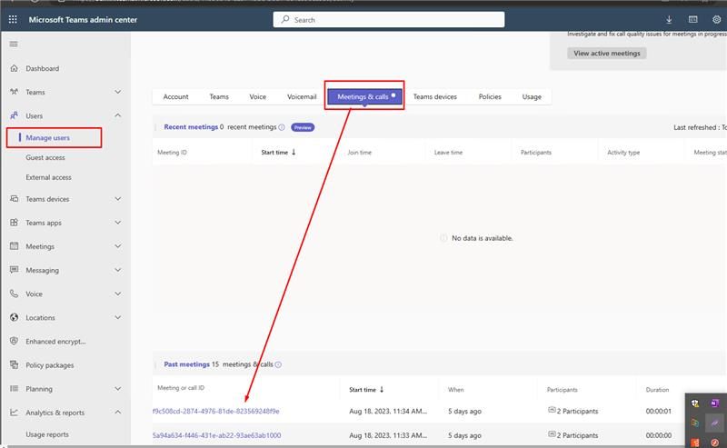Click the Planning list icon
This screenshot has width=727, height=448.
[14, 389]
